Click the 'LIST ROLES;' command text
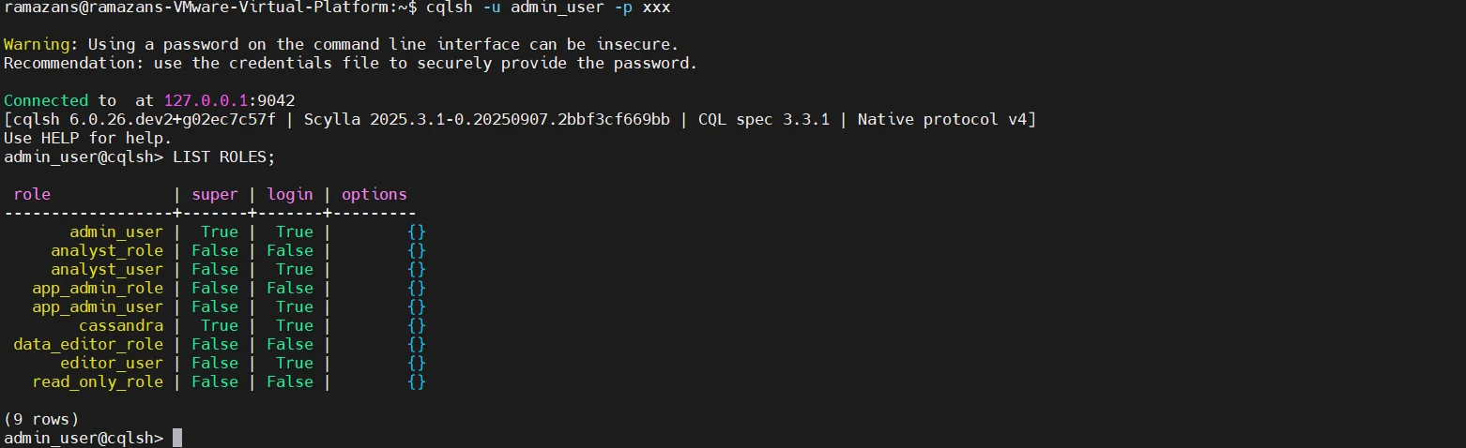Image resolution: width=1466 pixels, height=448 pixels. coord(223,157)
